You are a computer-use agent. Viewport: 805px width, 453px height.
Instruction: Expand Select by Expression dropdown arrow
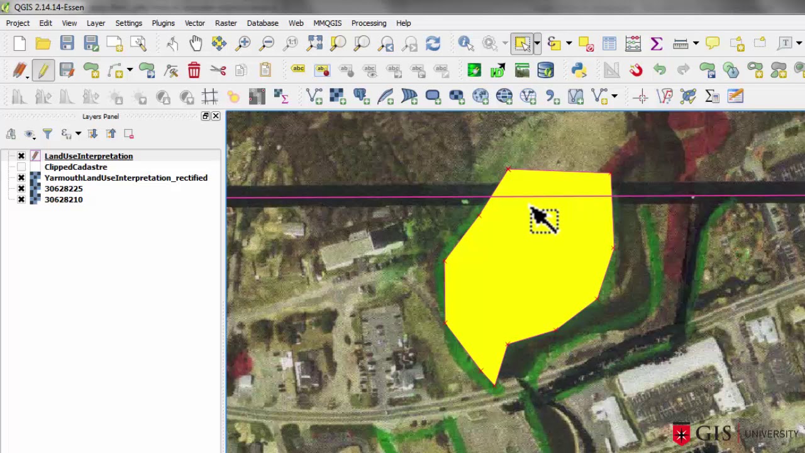tap(569, 43)
